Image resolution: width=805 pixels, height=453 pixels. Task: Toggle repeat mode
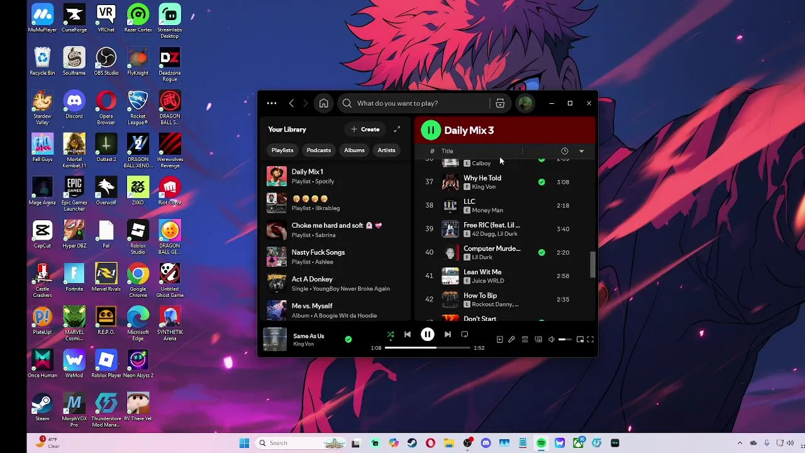coord(465,335)
